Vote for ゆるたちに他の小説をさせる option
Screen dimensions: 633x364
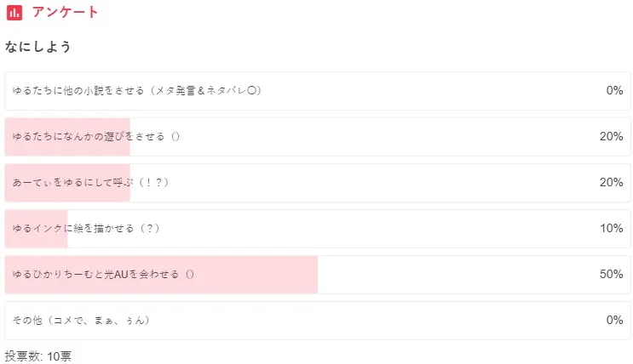[x=136, y=91]
